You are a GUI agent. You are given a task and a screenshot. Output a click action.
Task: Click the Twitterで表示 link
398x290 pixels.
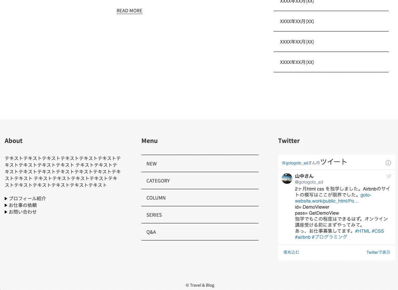(x=378, y=252)
